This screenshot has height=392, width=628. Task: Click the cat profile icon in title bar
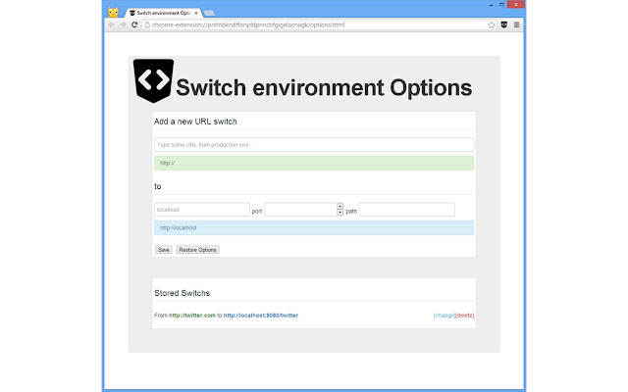pos(114,12)
